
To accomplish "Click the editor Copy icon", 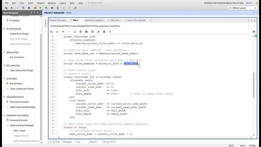I will click(x=81, y=32).
